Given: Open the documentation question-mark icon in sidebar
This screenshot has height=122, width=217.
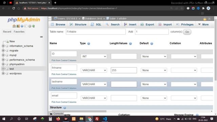Looking at the screenshot, I should [x=22, y=26].
